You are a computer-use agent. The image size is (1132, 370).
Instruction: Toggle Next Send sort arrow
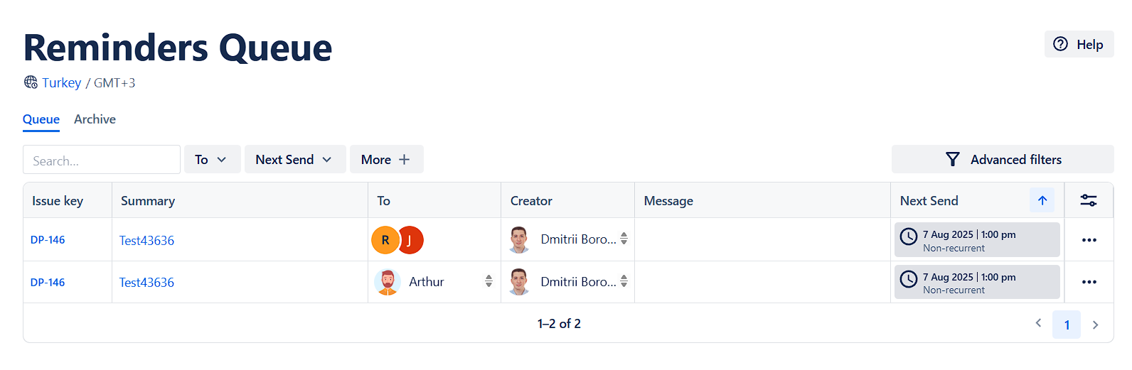point(1042,200)
